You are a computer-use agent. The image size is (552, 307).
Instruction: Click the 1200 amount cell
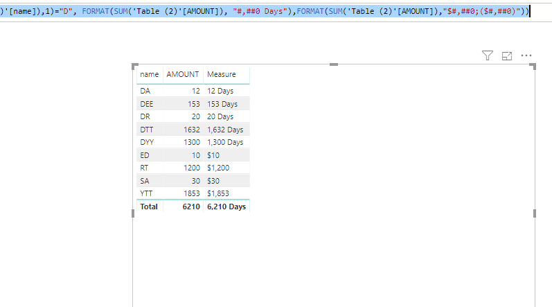[192, 168]
